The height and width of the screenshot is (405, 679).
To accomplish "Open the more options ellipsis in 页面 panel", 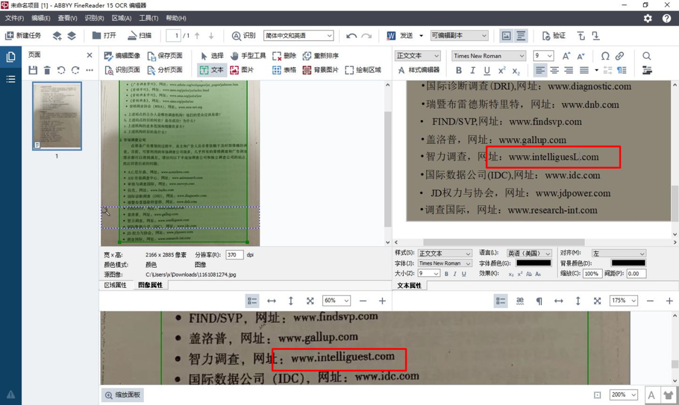I will pos(89,70).
